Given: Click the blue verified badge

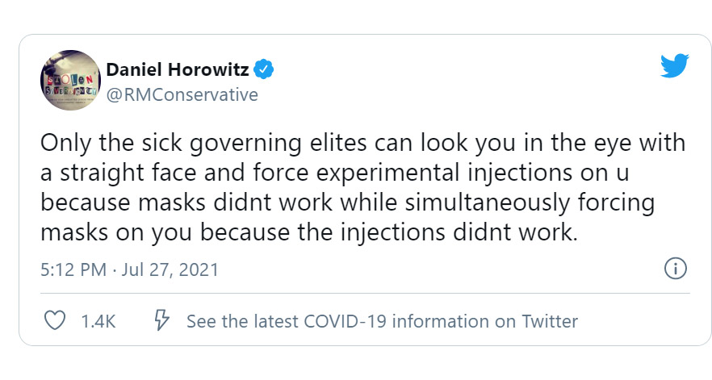Looking at the screenshot, I should pyautogui.click(x=265, y=69).
